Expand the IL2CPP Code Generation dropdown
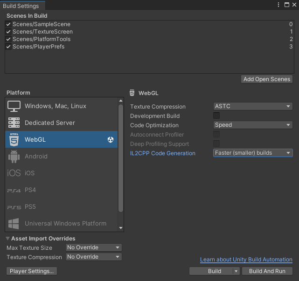Screen dimensions: 299x281 (253, 153)
